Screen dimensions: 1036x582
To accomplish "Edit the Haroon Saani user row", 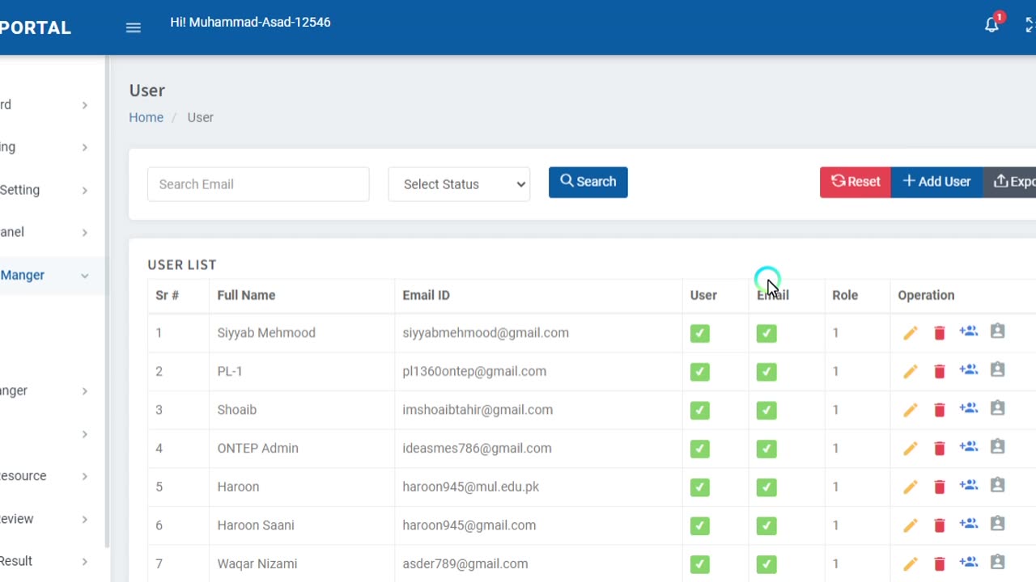I will coord(911,525).
